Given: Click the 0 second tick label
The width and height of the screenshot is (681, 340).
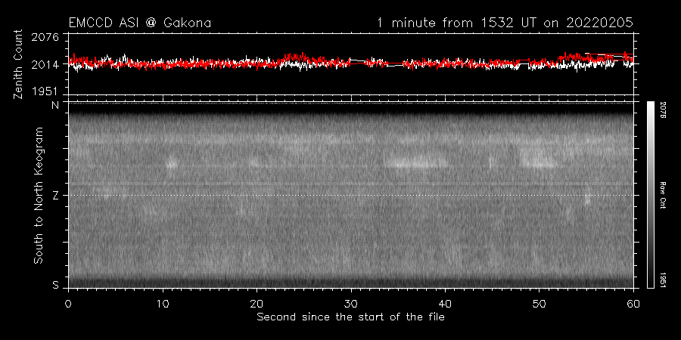Looking at the screenshot, I should [69, 303].
